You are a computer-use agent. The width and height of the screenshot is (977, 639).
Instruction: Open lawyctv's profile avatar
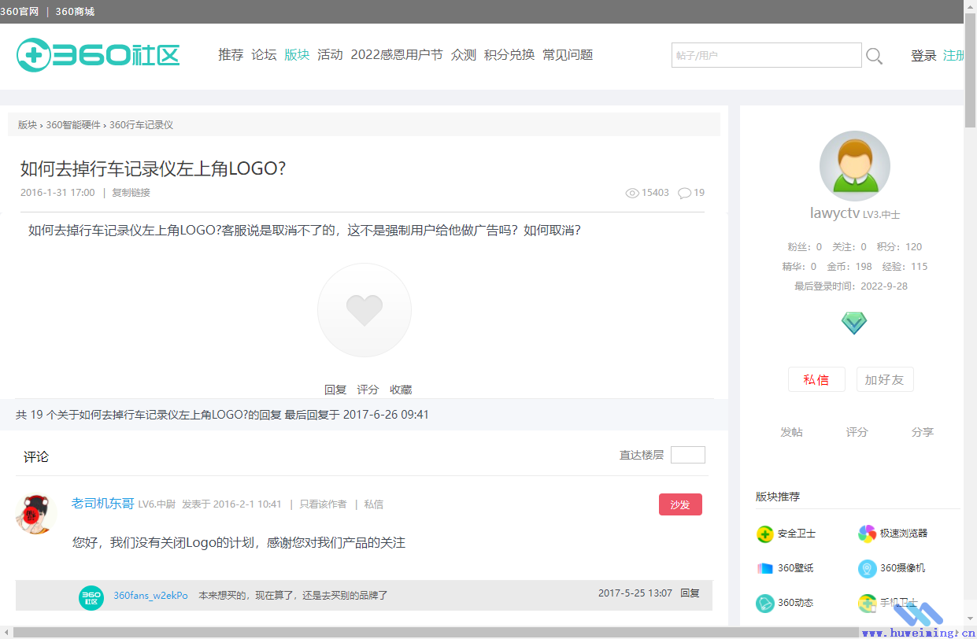click(x=854, y=166)
